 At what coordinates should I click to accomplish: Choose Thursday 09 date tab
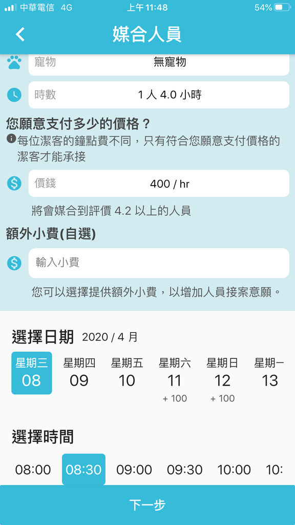pyautogui.click(x=79, y=373)
